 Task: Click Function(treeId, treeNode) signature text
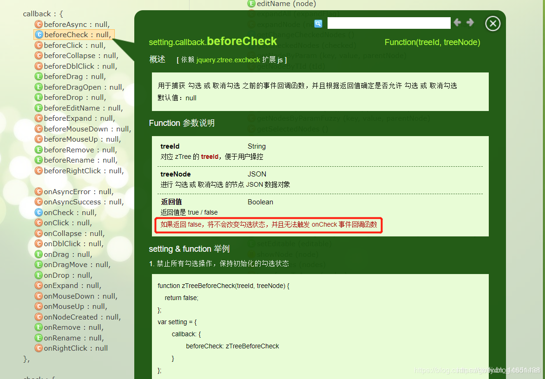tap(433, 42)
